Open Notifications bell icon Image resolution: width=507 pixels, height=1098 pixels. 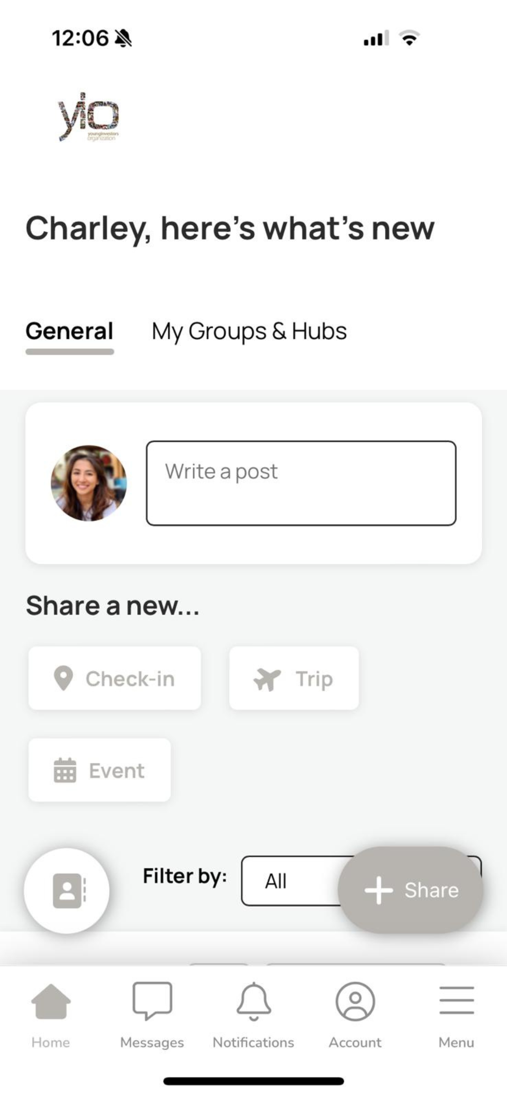point(253,1001)
